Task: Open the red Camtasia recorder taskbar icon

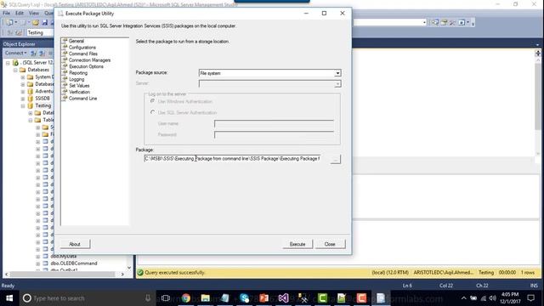Action: (x=361, y=298)
